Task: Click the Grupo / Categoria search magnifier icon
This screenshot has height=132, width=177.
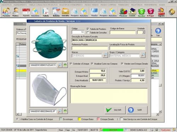Action: pyautogui.click(x=143, y=55)
